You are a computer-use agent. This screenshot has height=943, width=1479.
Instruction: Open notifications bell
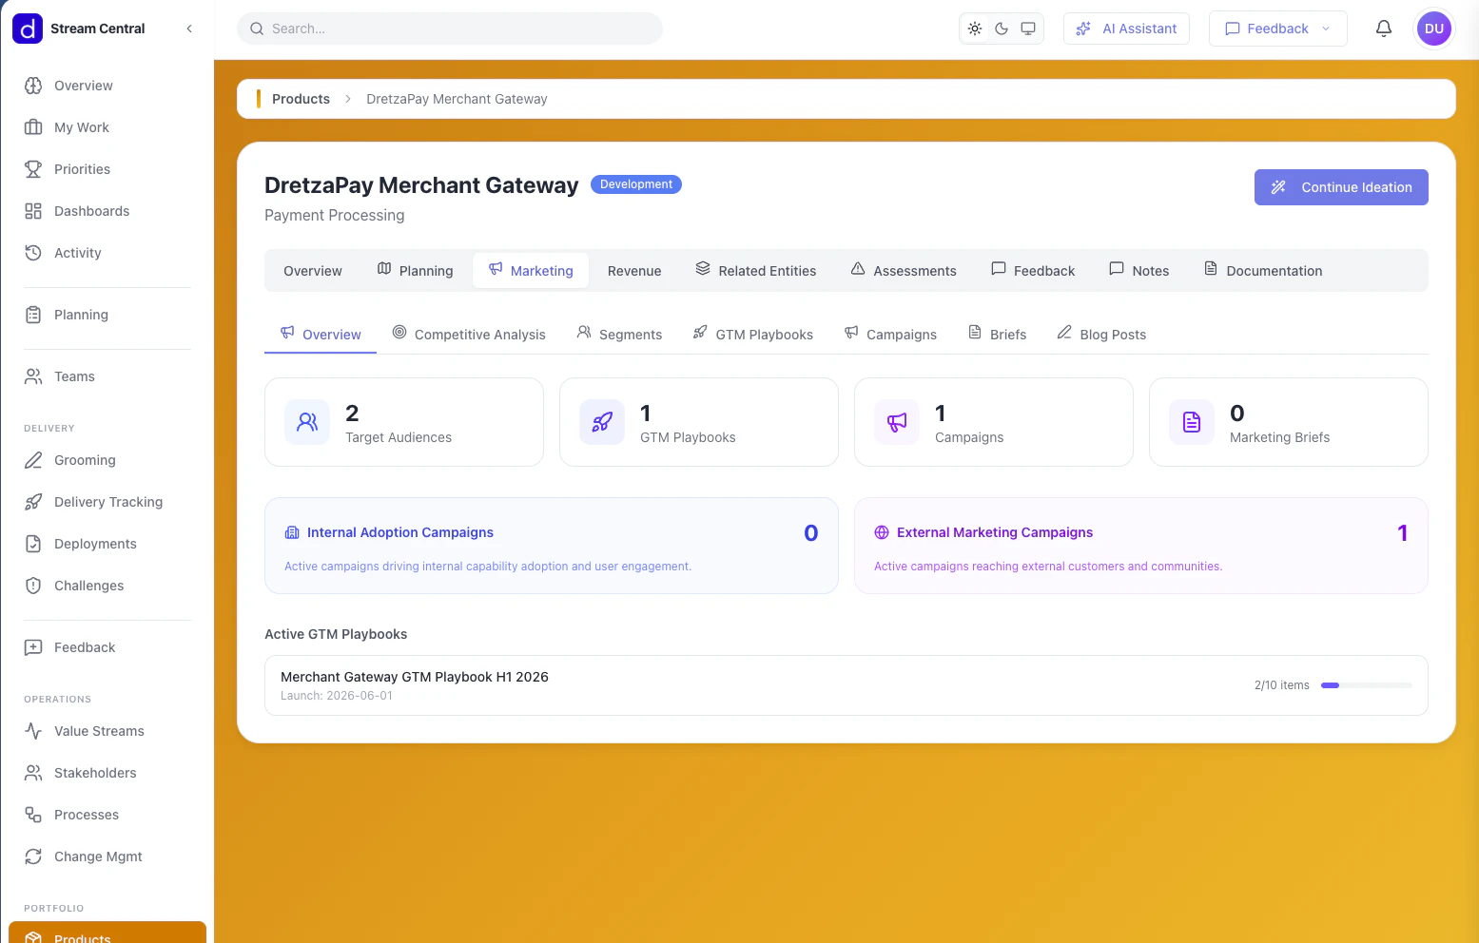(1384, 29)
